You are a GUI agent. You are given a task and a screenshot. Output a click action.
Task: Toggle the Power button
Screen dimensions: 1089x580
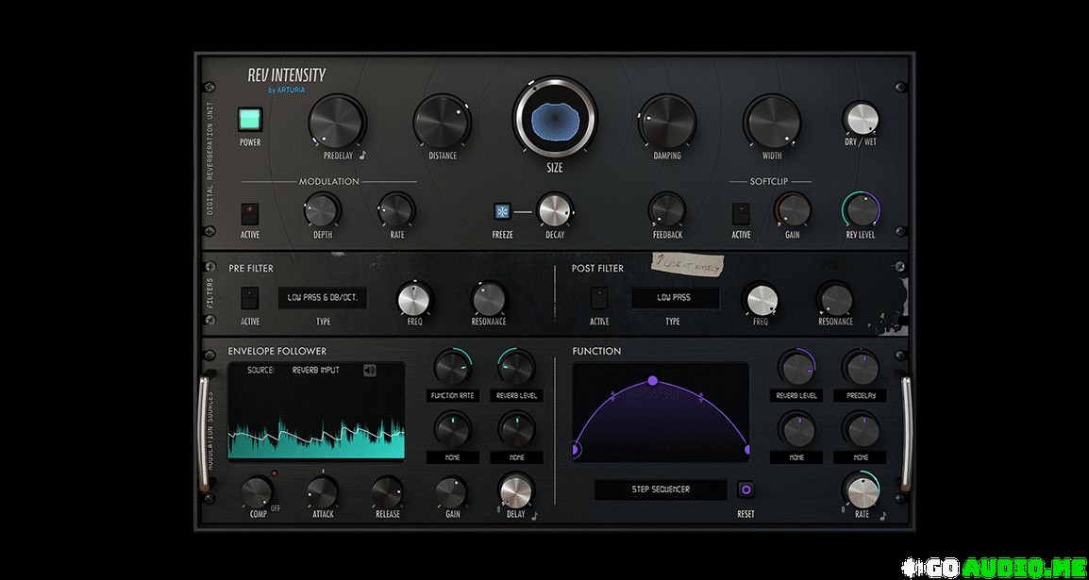click(250, 120)
